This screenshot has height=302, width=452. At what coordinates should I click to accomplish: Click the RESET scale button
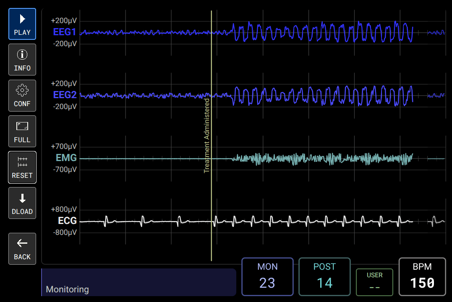[x=22, y=167]
